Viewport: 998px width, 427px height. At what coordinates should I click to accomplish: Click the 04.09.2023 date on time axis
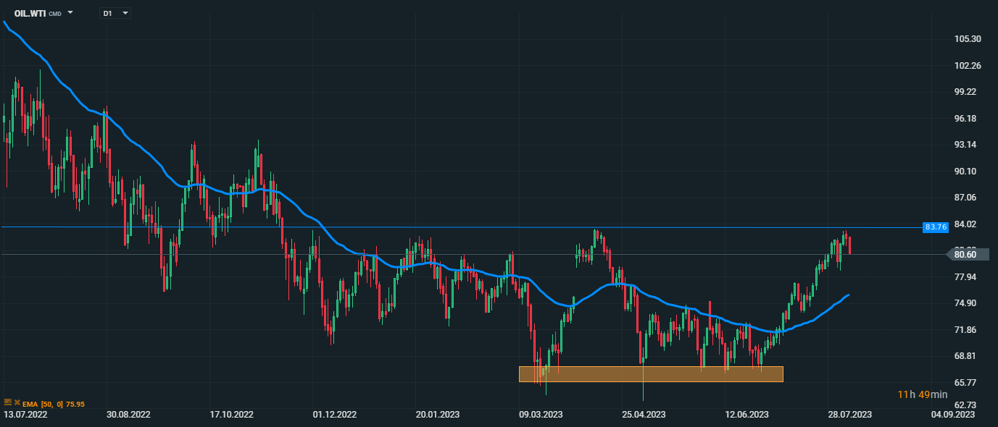click(953, 415)
